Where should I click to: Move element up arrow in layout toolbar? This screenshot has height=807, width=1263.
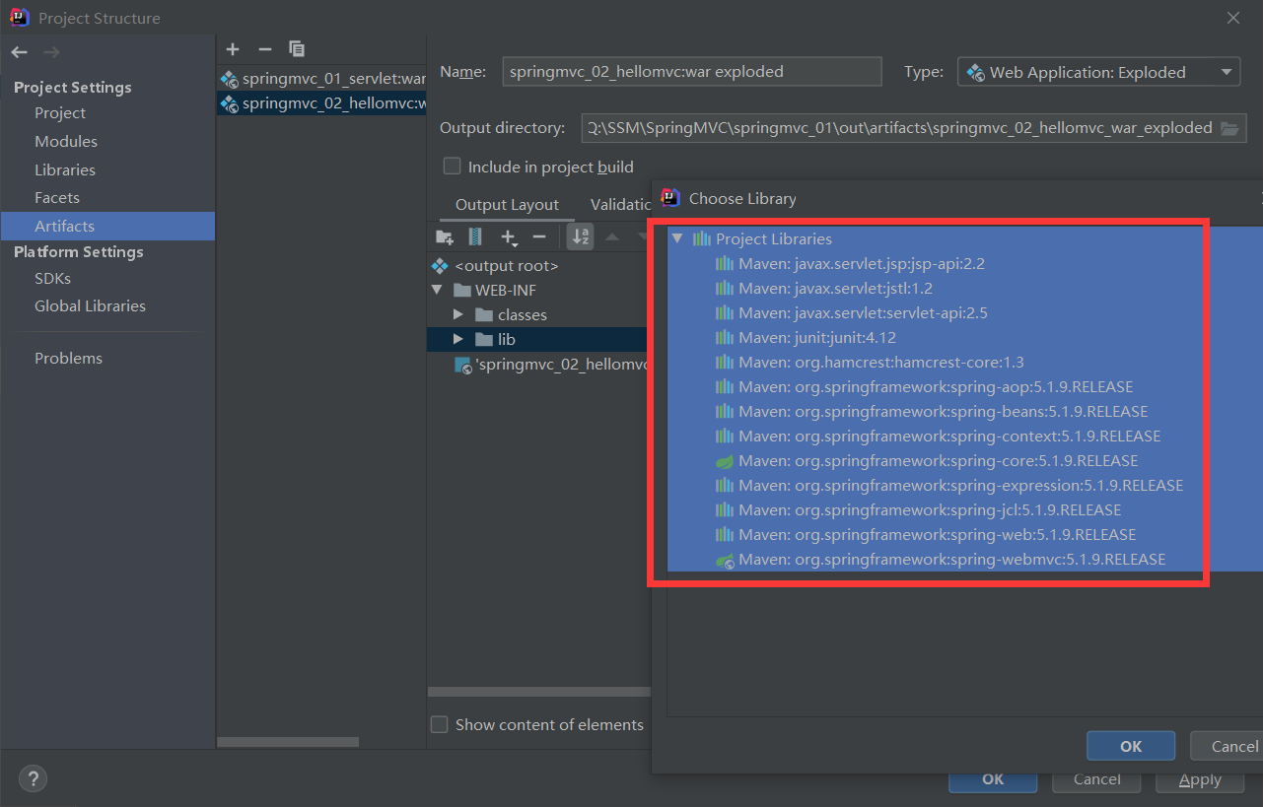click(x=611, y=236)
